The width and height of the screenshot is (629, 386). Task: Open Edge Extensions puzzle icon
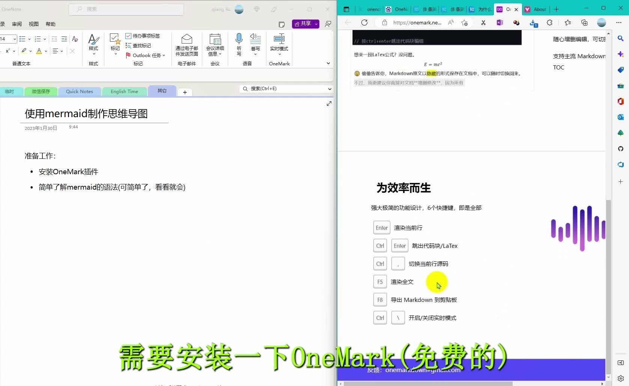coord(549,23)
